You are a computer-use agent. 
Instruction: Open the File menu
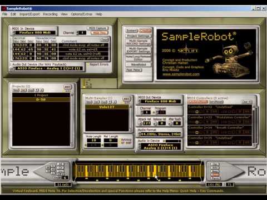[5, 14]
